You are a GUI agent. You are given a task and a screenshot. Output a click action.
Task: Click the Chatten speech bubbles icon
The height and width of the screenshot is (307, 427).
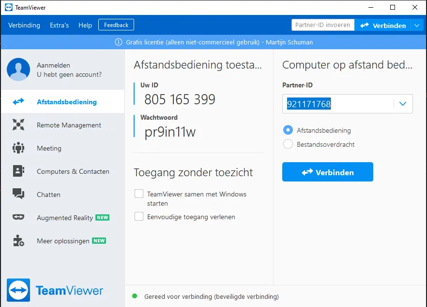click(x=18, y=194)
